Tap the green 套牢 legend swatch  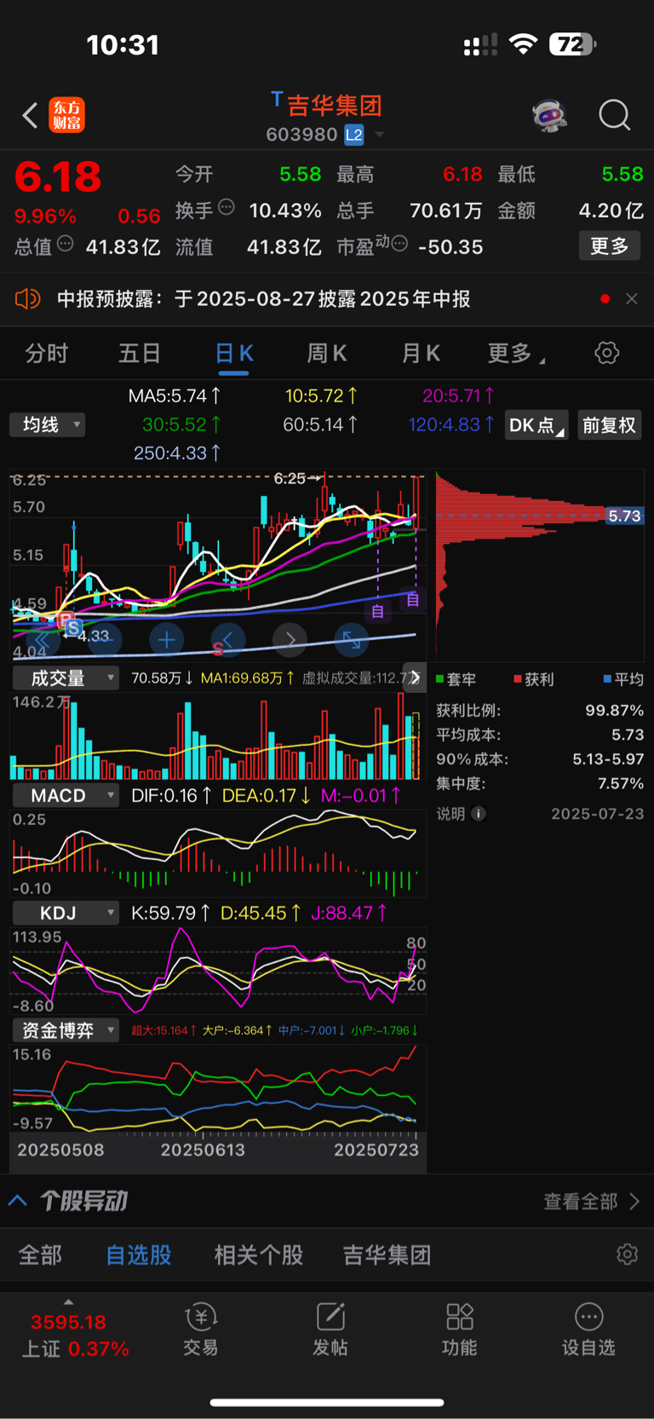440,679
